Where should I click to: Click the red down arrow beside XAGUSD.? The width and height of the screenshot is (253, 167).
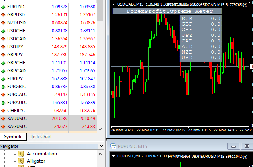pos(3,127)
